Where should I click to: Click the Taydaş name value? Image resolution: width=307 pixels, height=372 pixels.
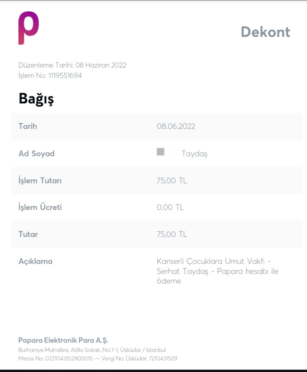[194, 154]
